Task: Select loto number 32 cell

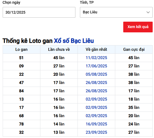Action: pos(21,132)
